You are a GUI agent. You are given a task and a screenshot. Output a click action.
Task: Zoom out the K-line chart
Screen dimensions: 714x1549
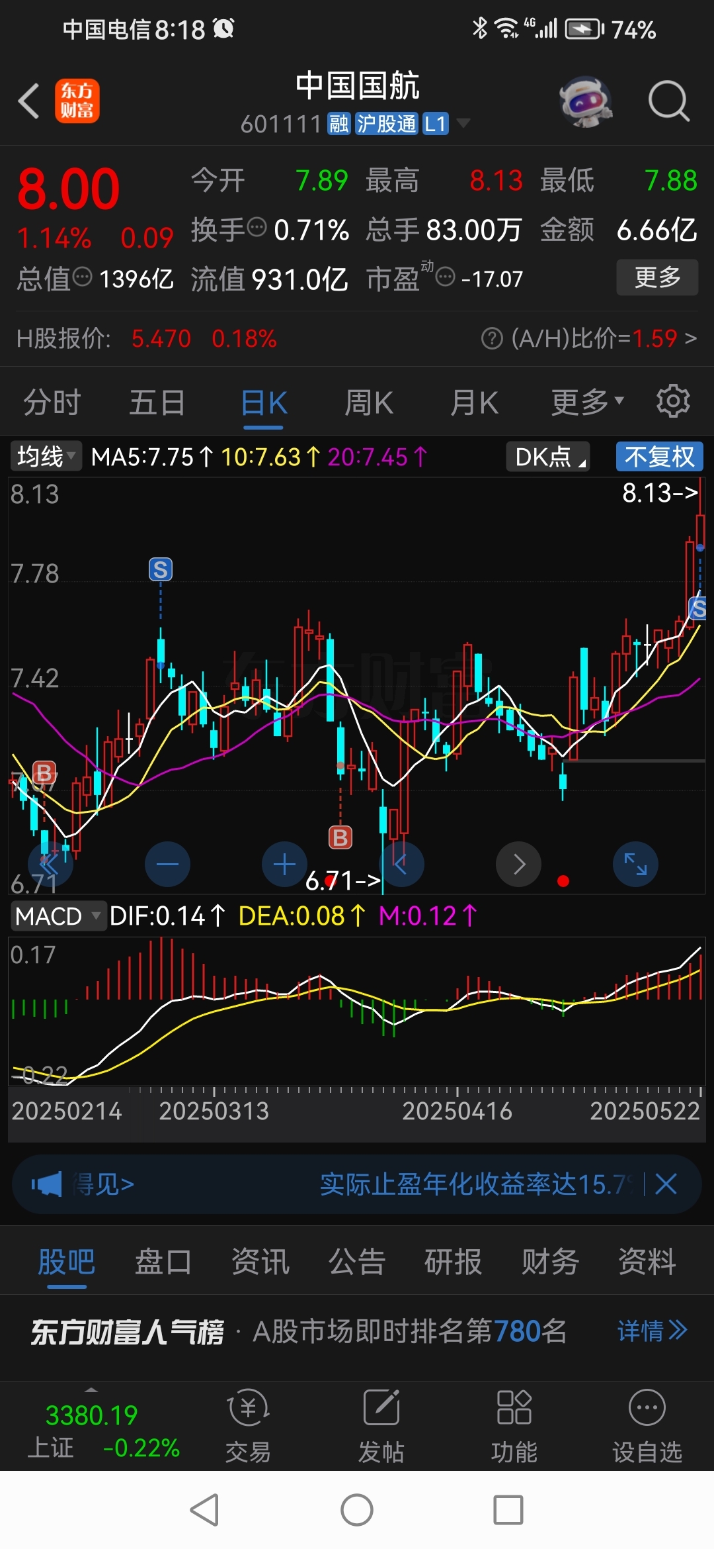(x=167, y=864)
